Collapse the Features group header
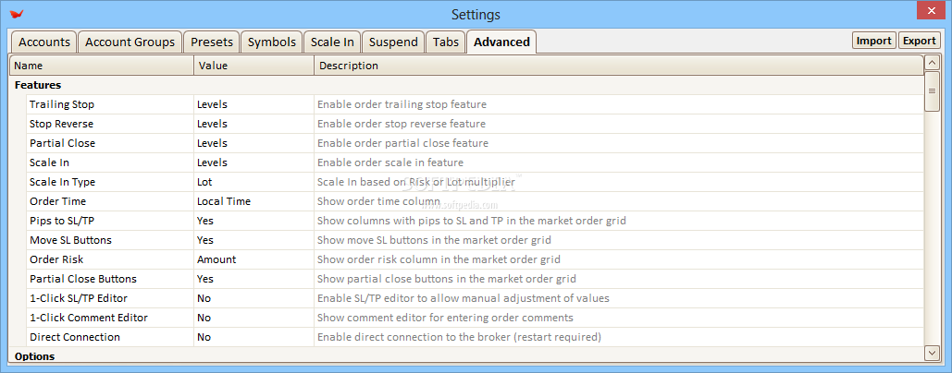The width and height of the screenshot is (952, 373). click(x=38, y=85)
